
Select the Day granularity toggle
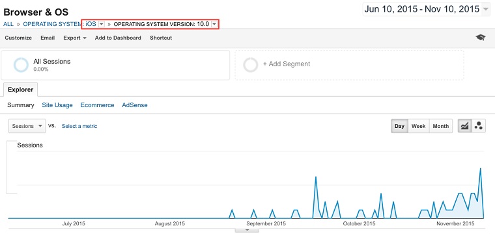click(399, 126)
